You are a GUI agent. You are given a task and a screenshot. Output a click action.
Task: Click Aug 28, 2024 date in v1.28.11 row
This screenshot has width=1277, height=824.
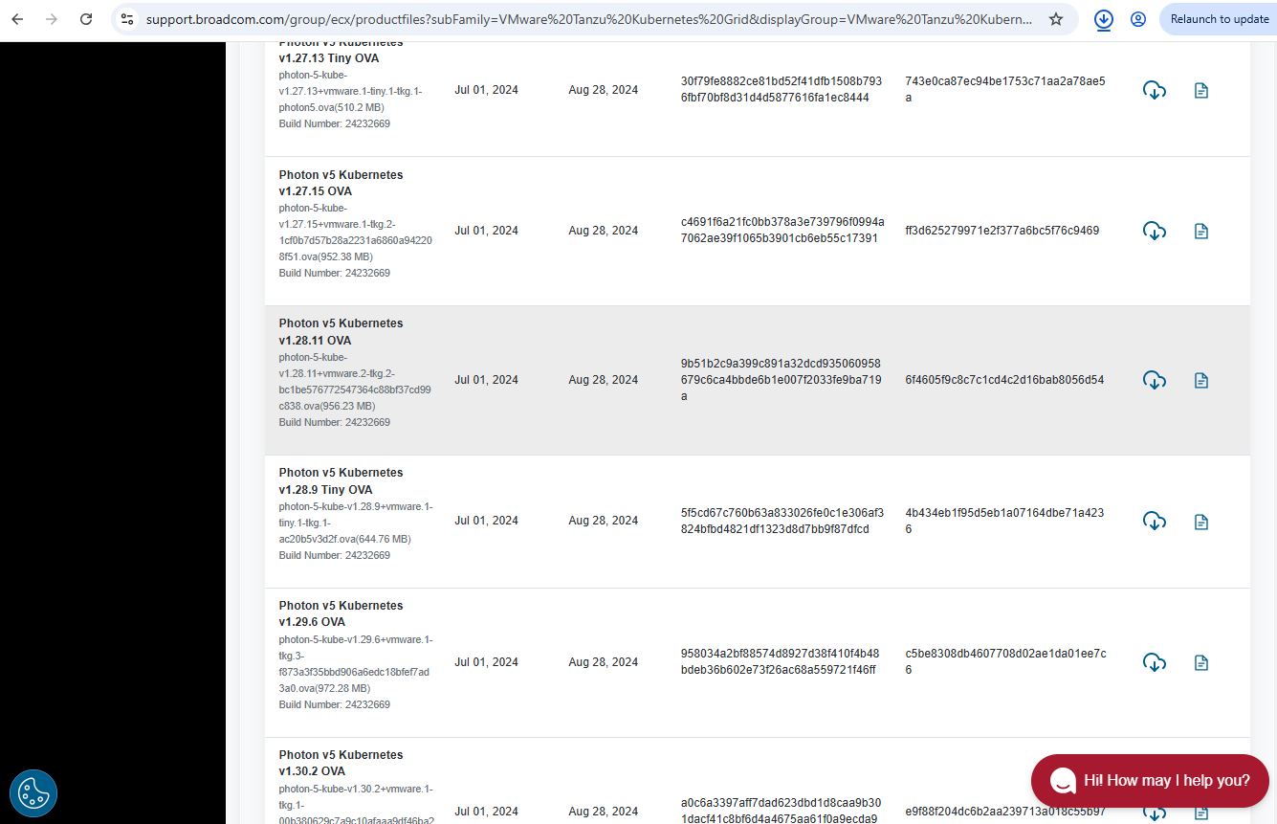click(603, 380)
